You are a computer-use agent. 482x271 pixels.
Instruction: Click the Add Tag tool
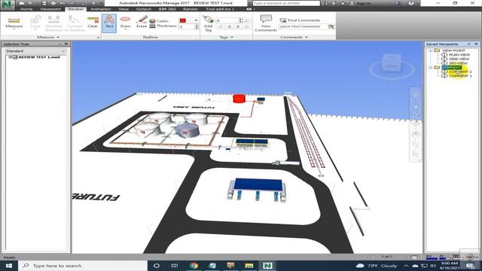tap(208, 23)
